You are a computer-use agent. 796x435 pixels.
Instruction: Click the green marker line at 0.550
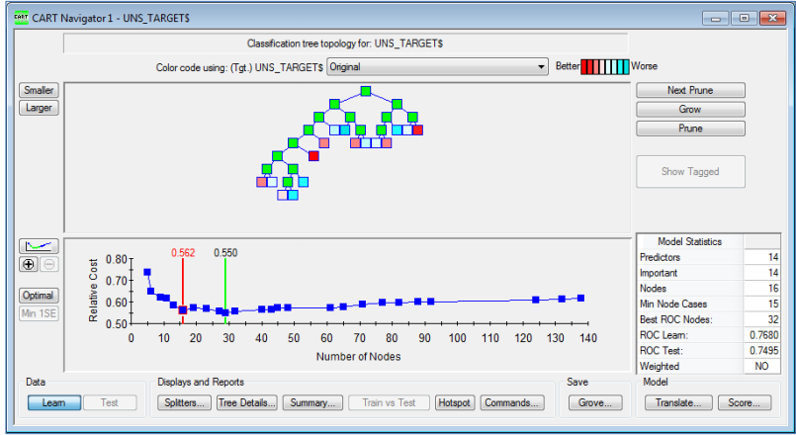pyautogui.click(x=225, y=290)
